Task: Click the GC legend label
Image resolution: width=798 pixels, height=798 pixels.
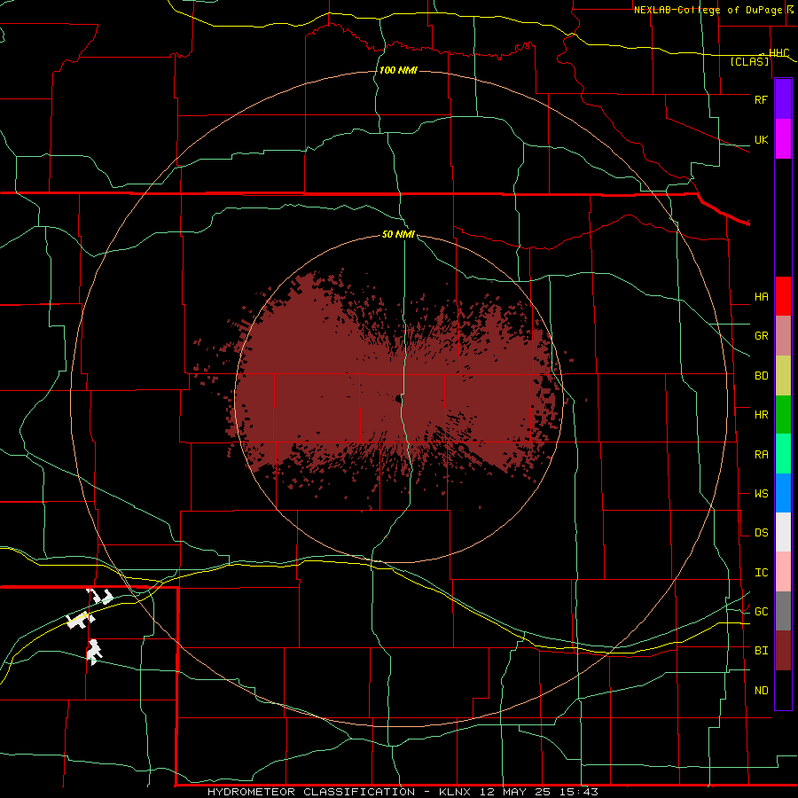Action: click(761, 611)
